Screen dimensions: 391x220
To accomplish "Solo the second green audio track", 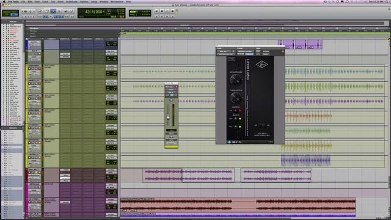I will click(36, 84).
